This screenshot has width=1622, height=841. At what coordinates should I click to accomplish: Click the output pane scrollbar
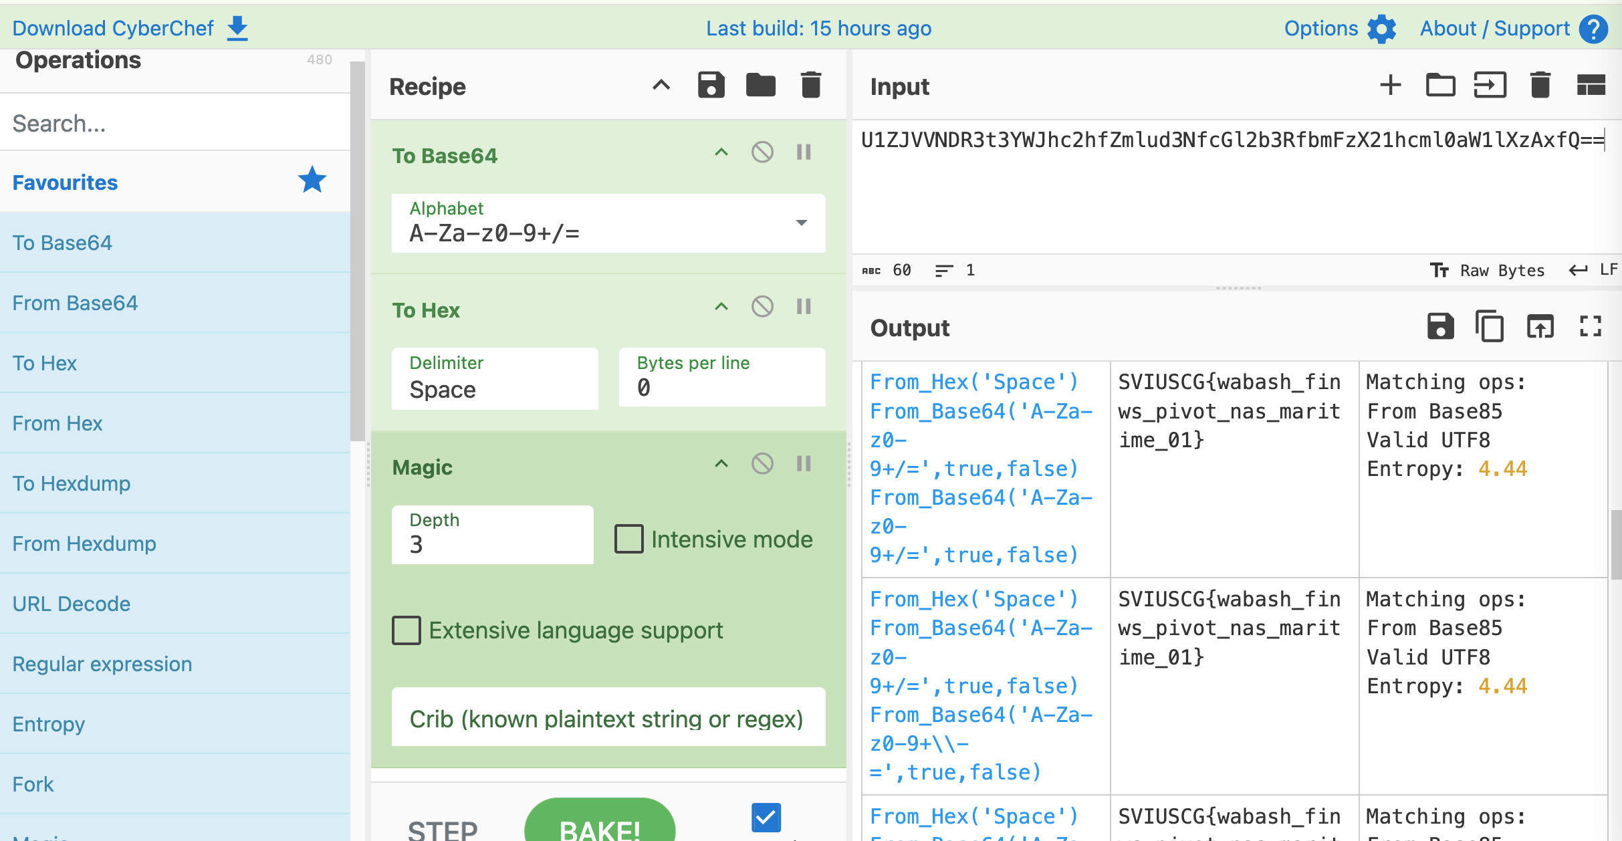[x=1615, y=545]
